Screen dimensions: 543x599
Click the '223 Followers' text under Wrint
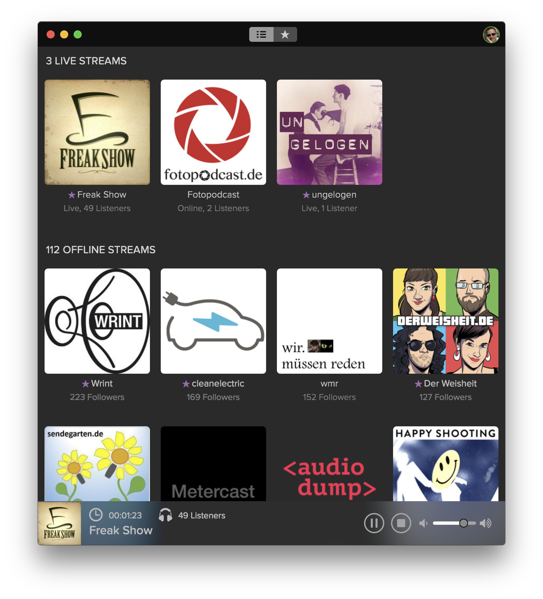(97, 397)
